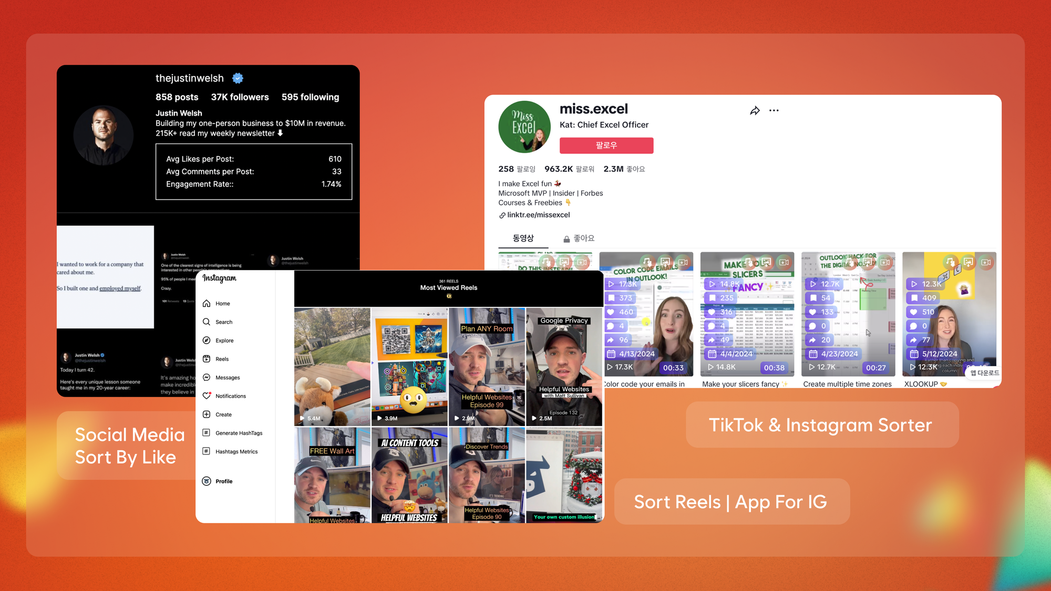Select the Notifications menu label

click(231, 396)
